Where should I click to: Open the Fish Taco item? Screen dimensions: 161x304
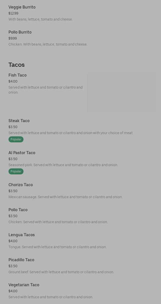coord(17,75)
